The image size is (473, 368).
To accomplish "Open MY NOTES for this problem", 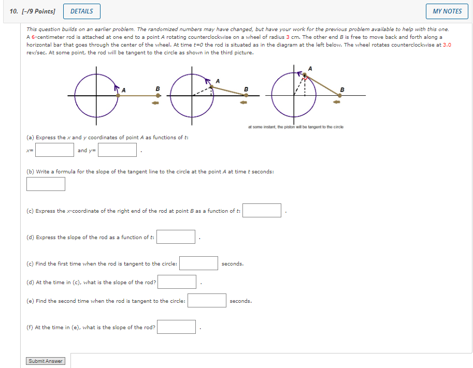I will pos(446,11).
